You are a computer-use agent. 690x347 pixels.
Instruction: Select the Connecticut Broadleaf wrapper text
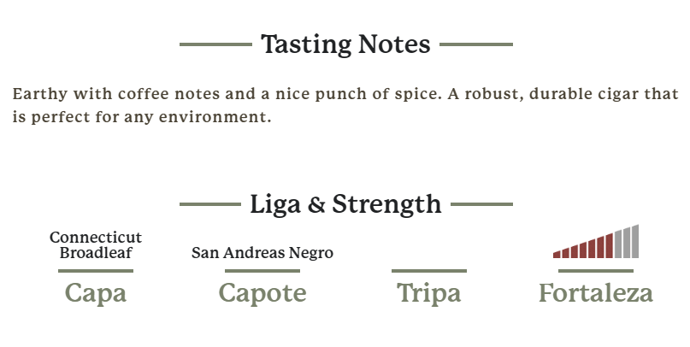96,245
